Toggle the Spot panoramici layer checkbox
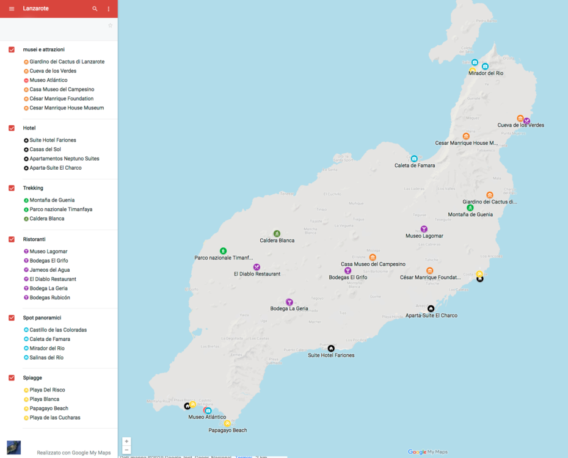Screen dimensions: 568x458 pyautogui.click(x=12, y=318)
